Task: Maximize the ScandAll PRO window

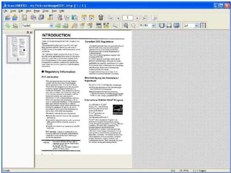Action: coord(221,6)
